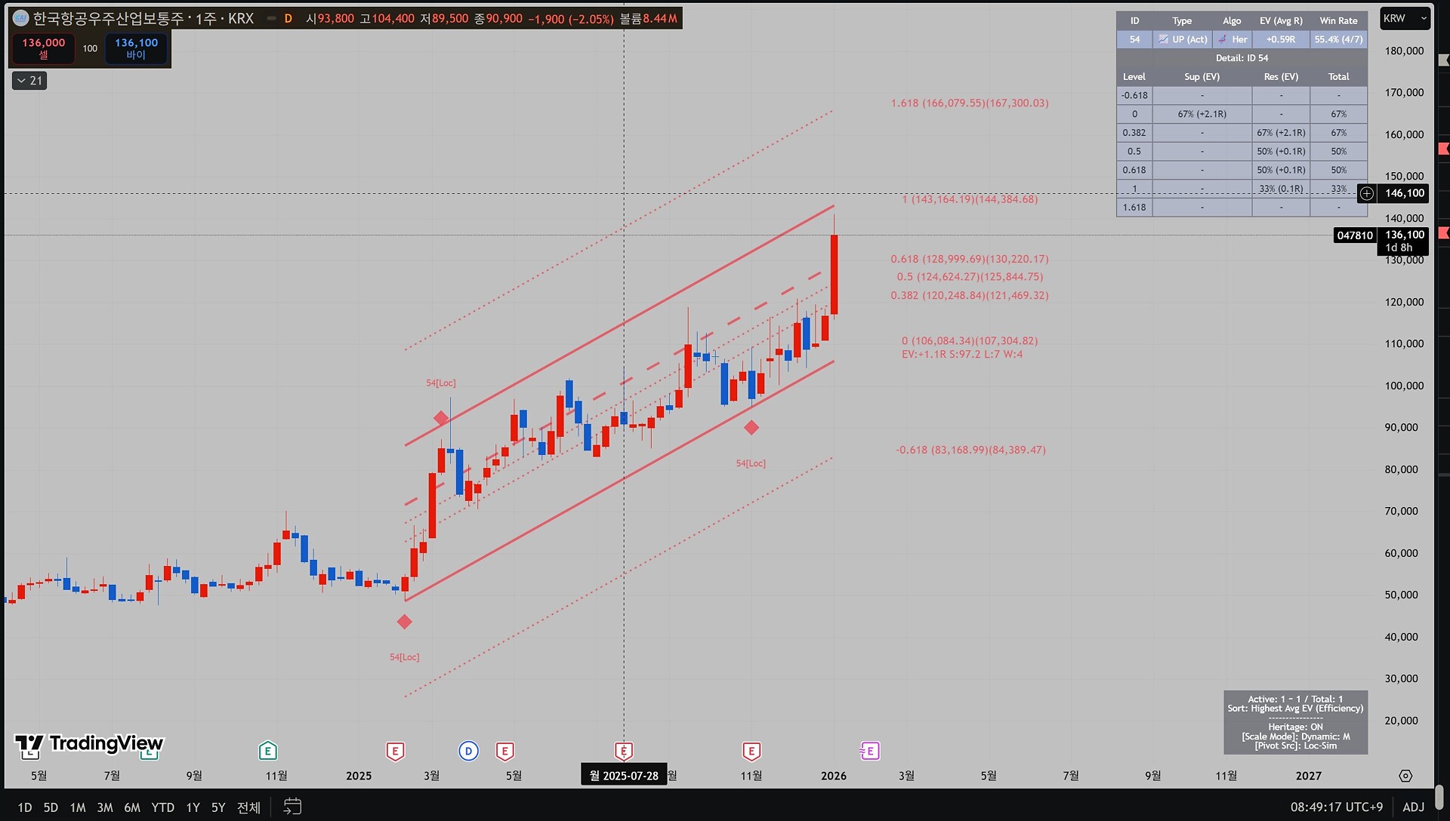Click the 136,100 buy button

tap(136, 48)
